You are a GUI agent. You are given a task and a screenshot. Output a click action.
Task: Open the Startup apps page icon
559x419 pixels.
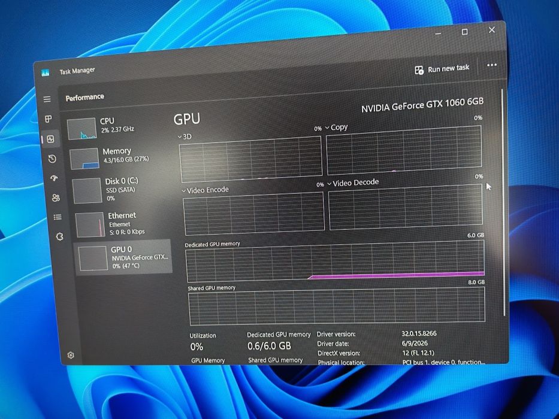(54, 178)
